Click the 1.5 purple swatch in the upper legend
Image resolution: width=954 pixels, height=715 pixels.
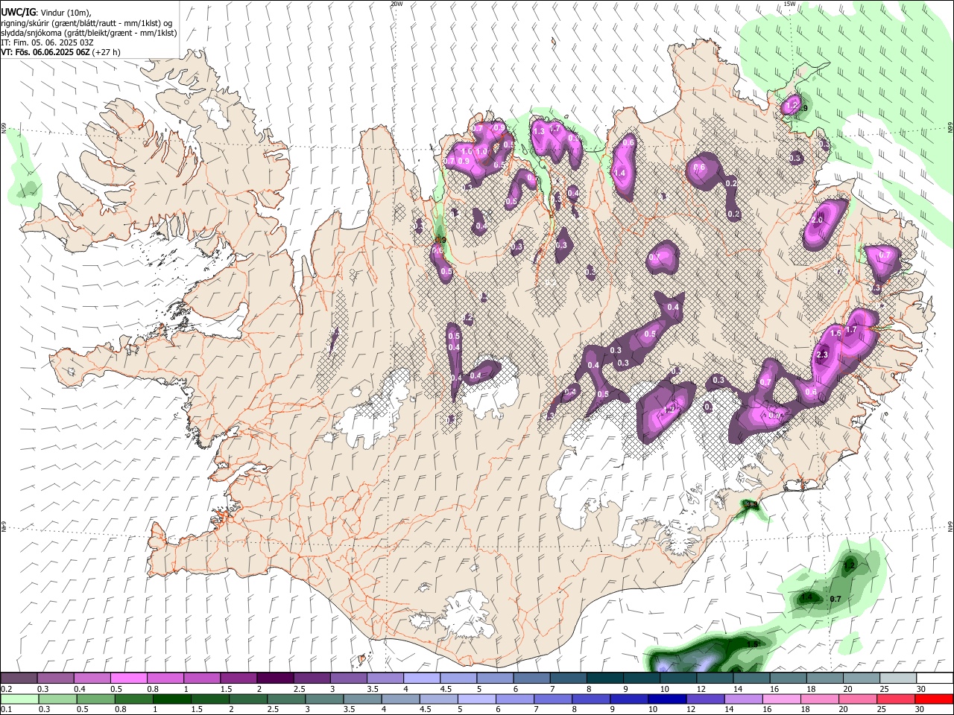(238, 678)
